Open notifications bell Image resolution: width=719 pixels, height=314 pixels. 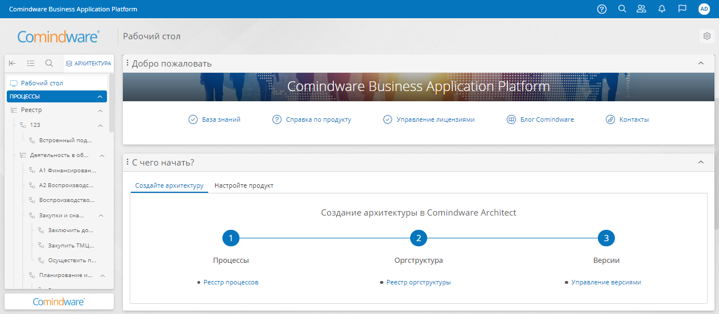(x=662, y=9)
